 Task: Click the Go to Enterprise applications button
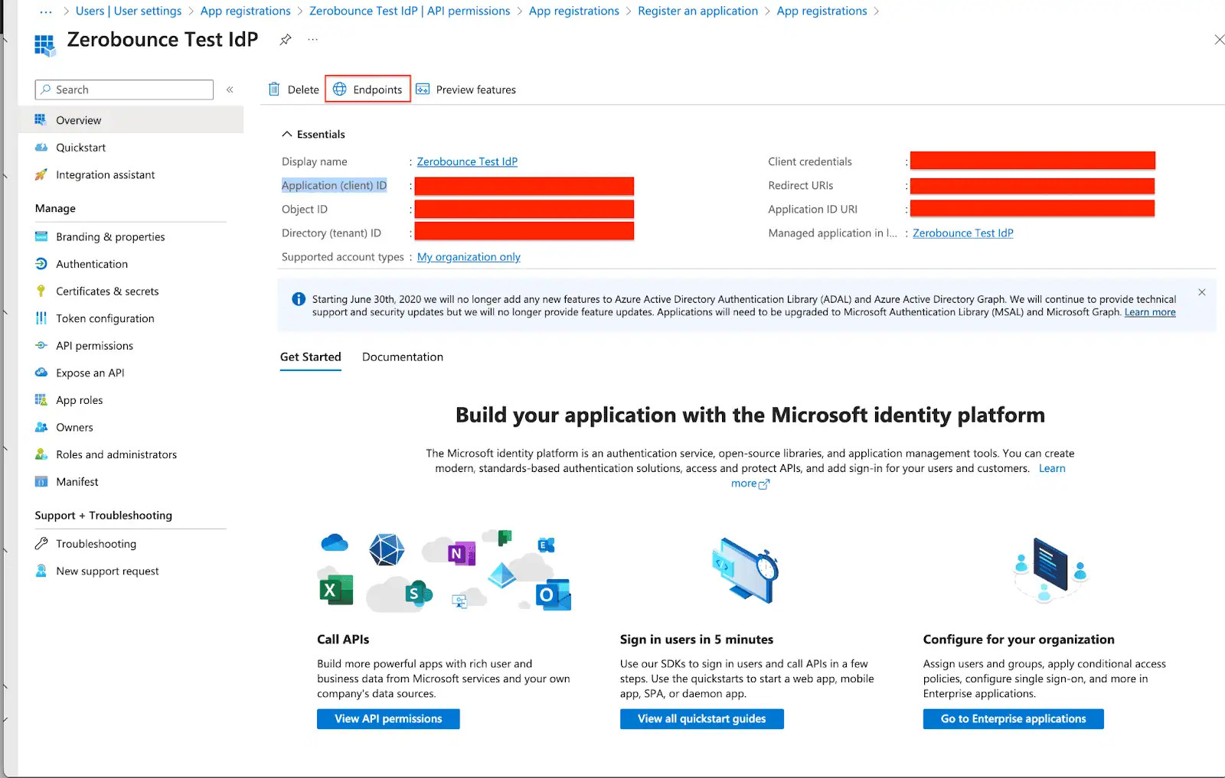tap(1012, 718)
